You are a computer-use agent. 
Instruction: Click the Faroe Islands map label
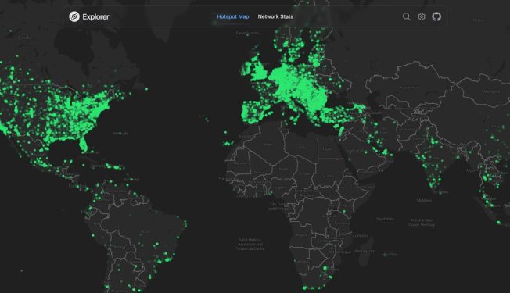(x=247, y=33)
